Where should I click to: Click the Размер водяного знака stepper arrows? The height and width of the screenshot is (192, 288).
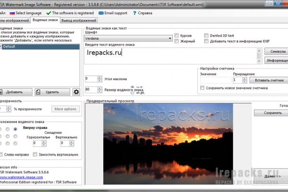99,90
